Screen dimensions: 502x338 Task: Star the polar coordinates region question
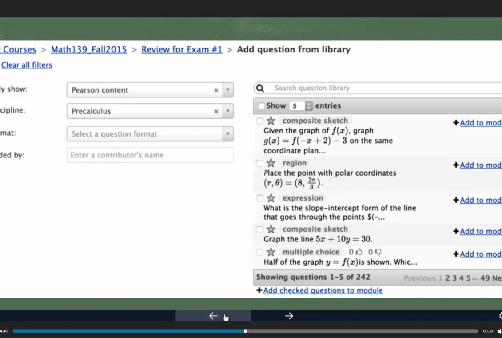tap(271, 163)
